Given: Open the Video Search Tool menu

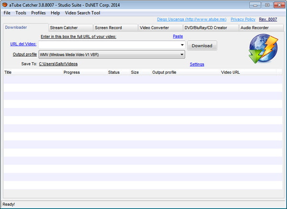Looking at the screenshot, I should (83, 13).
